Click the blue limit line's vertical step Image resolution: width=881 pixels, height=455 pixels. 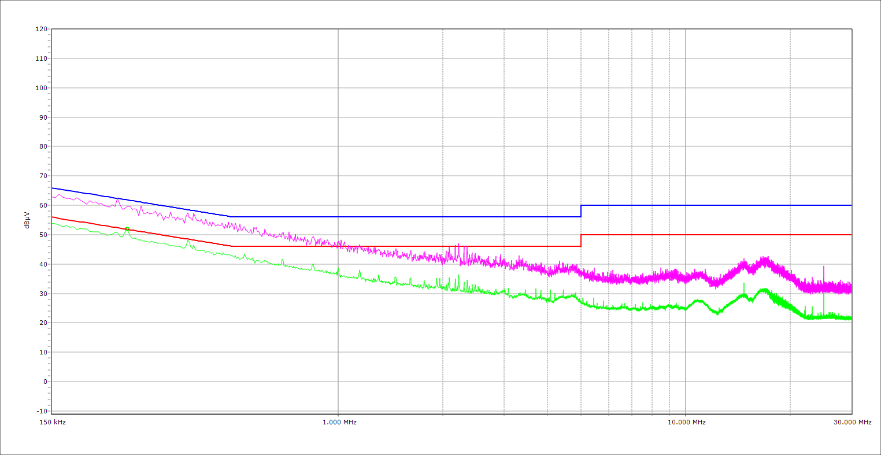581,211
